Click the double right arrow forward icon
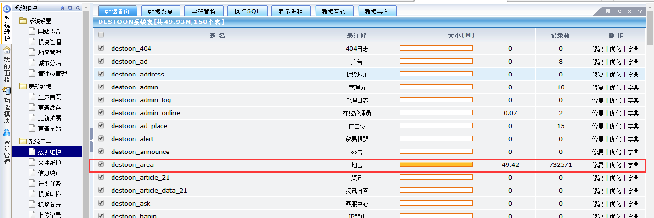654x218 pixels. coord(630,11)
